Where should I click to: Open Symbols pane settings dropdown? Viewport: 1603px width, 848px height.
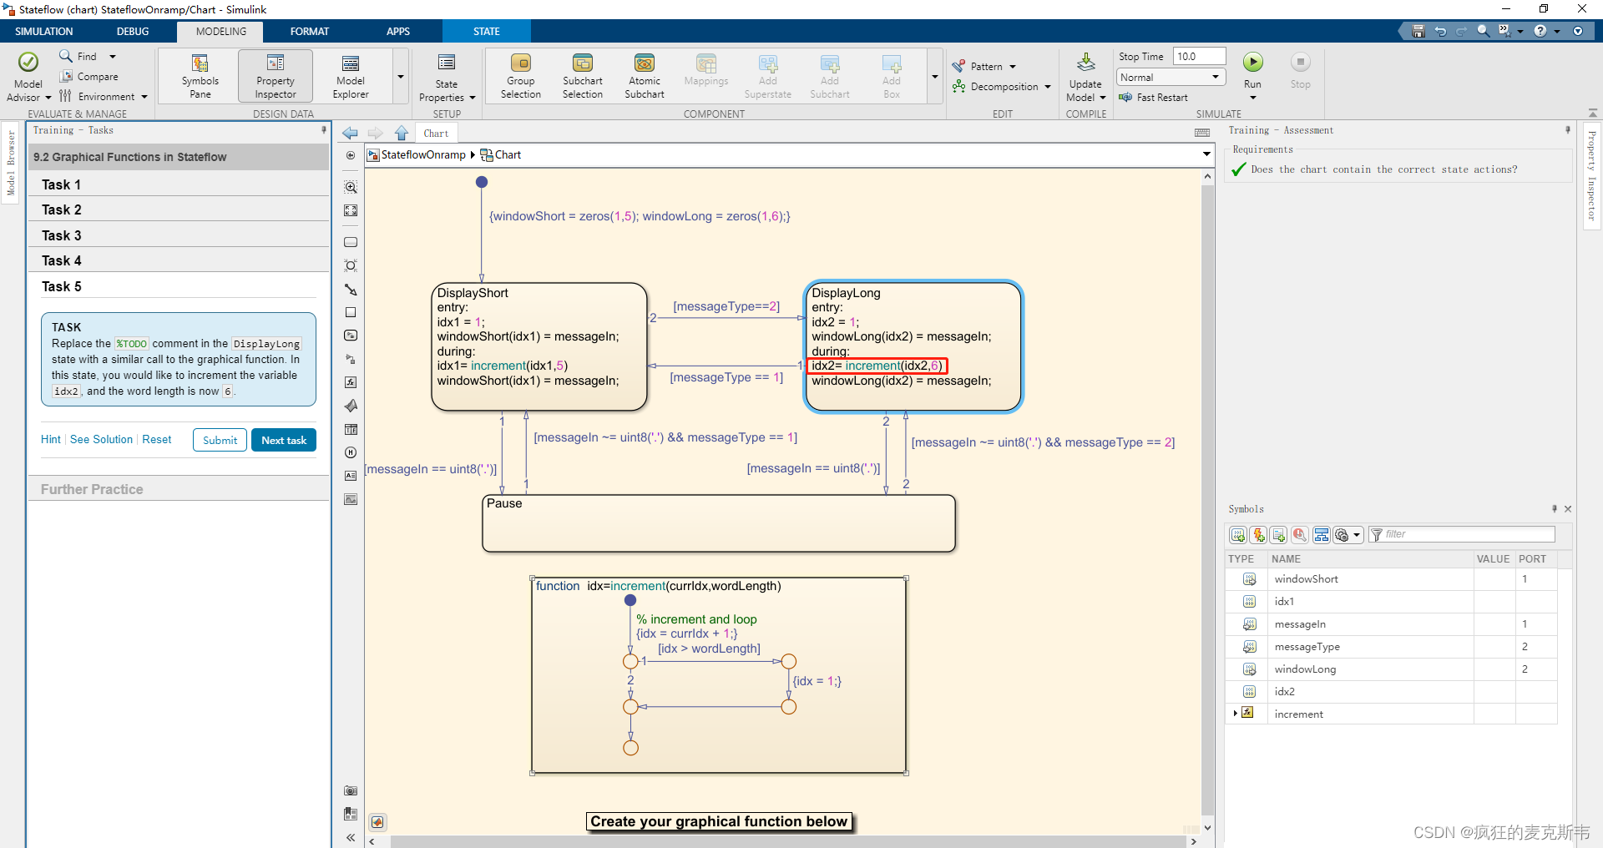point(1348,535)
